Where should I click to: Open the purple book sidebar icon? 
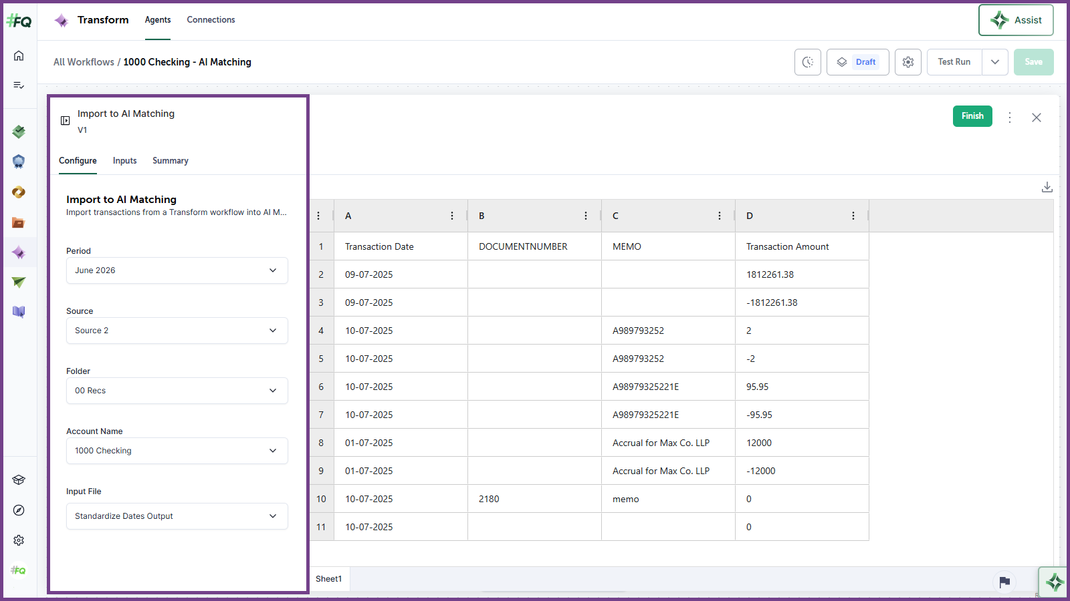19,312
